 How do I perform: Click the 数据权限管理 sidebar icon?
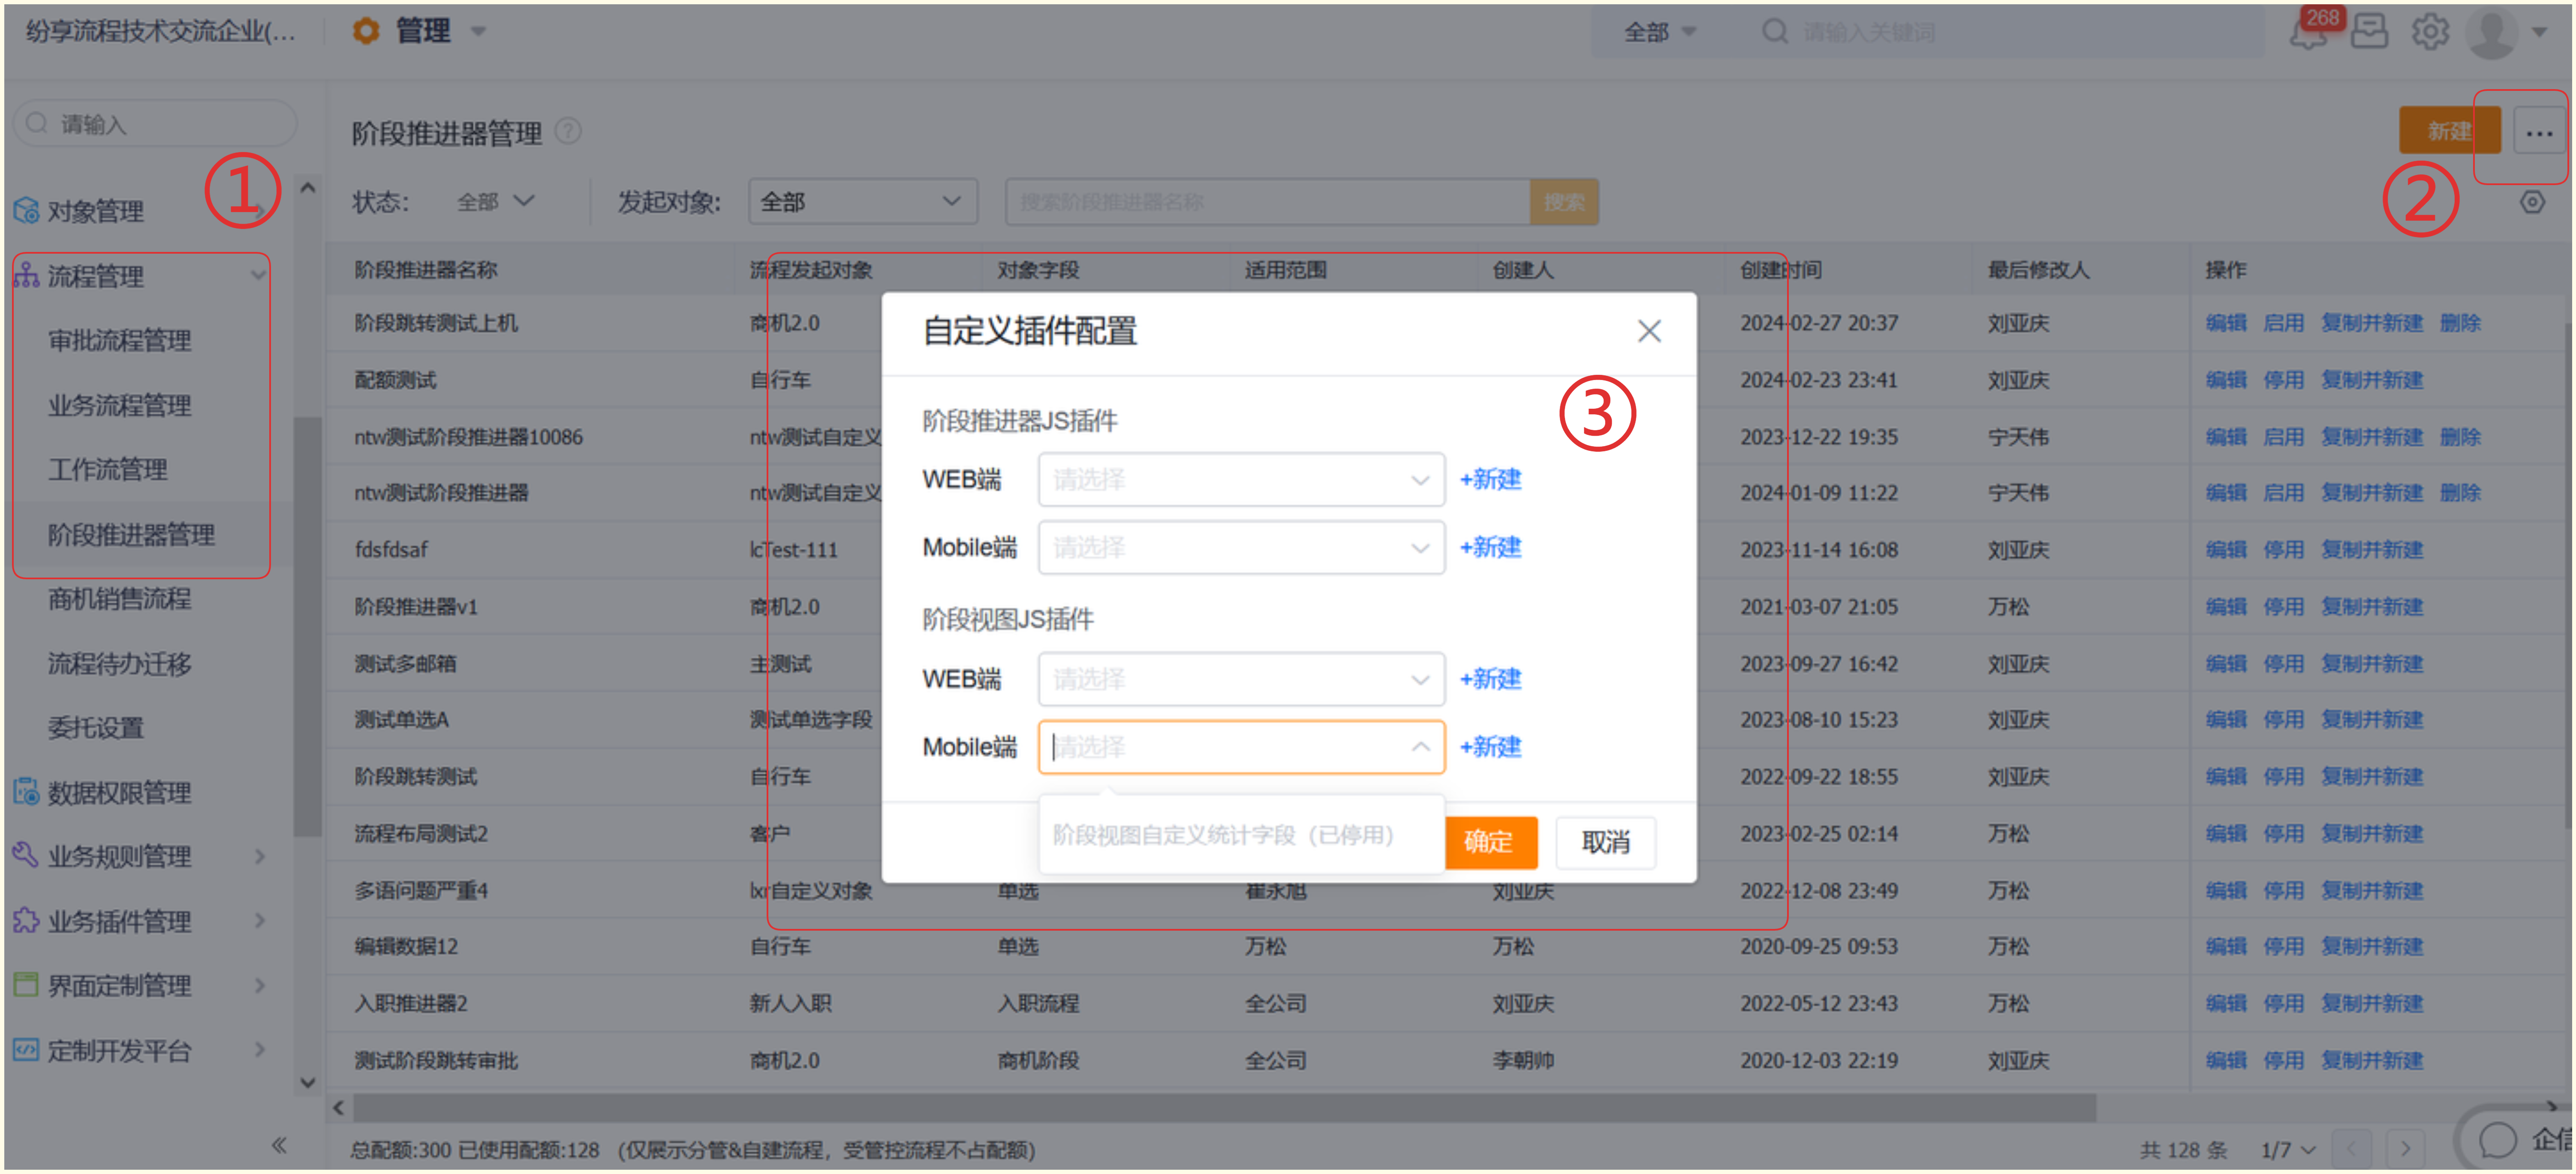point(26,791)
